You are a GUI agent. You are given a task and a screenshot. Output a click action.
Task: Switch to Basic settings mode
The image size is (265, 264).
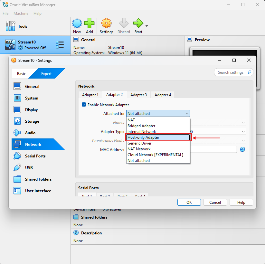(x=21, y=74)
